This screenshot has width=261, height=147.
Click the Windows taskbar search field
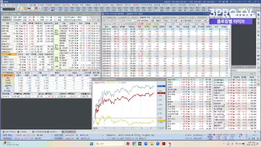[x=110, y=144]
